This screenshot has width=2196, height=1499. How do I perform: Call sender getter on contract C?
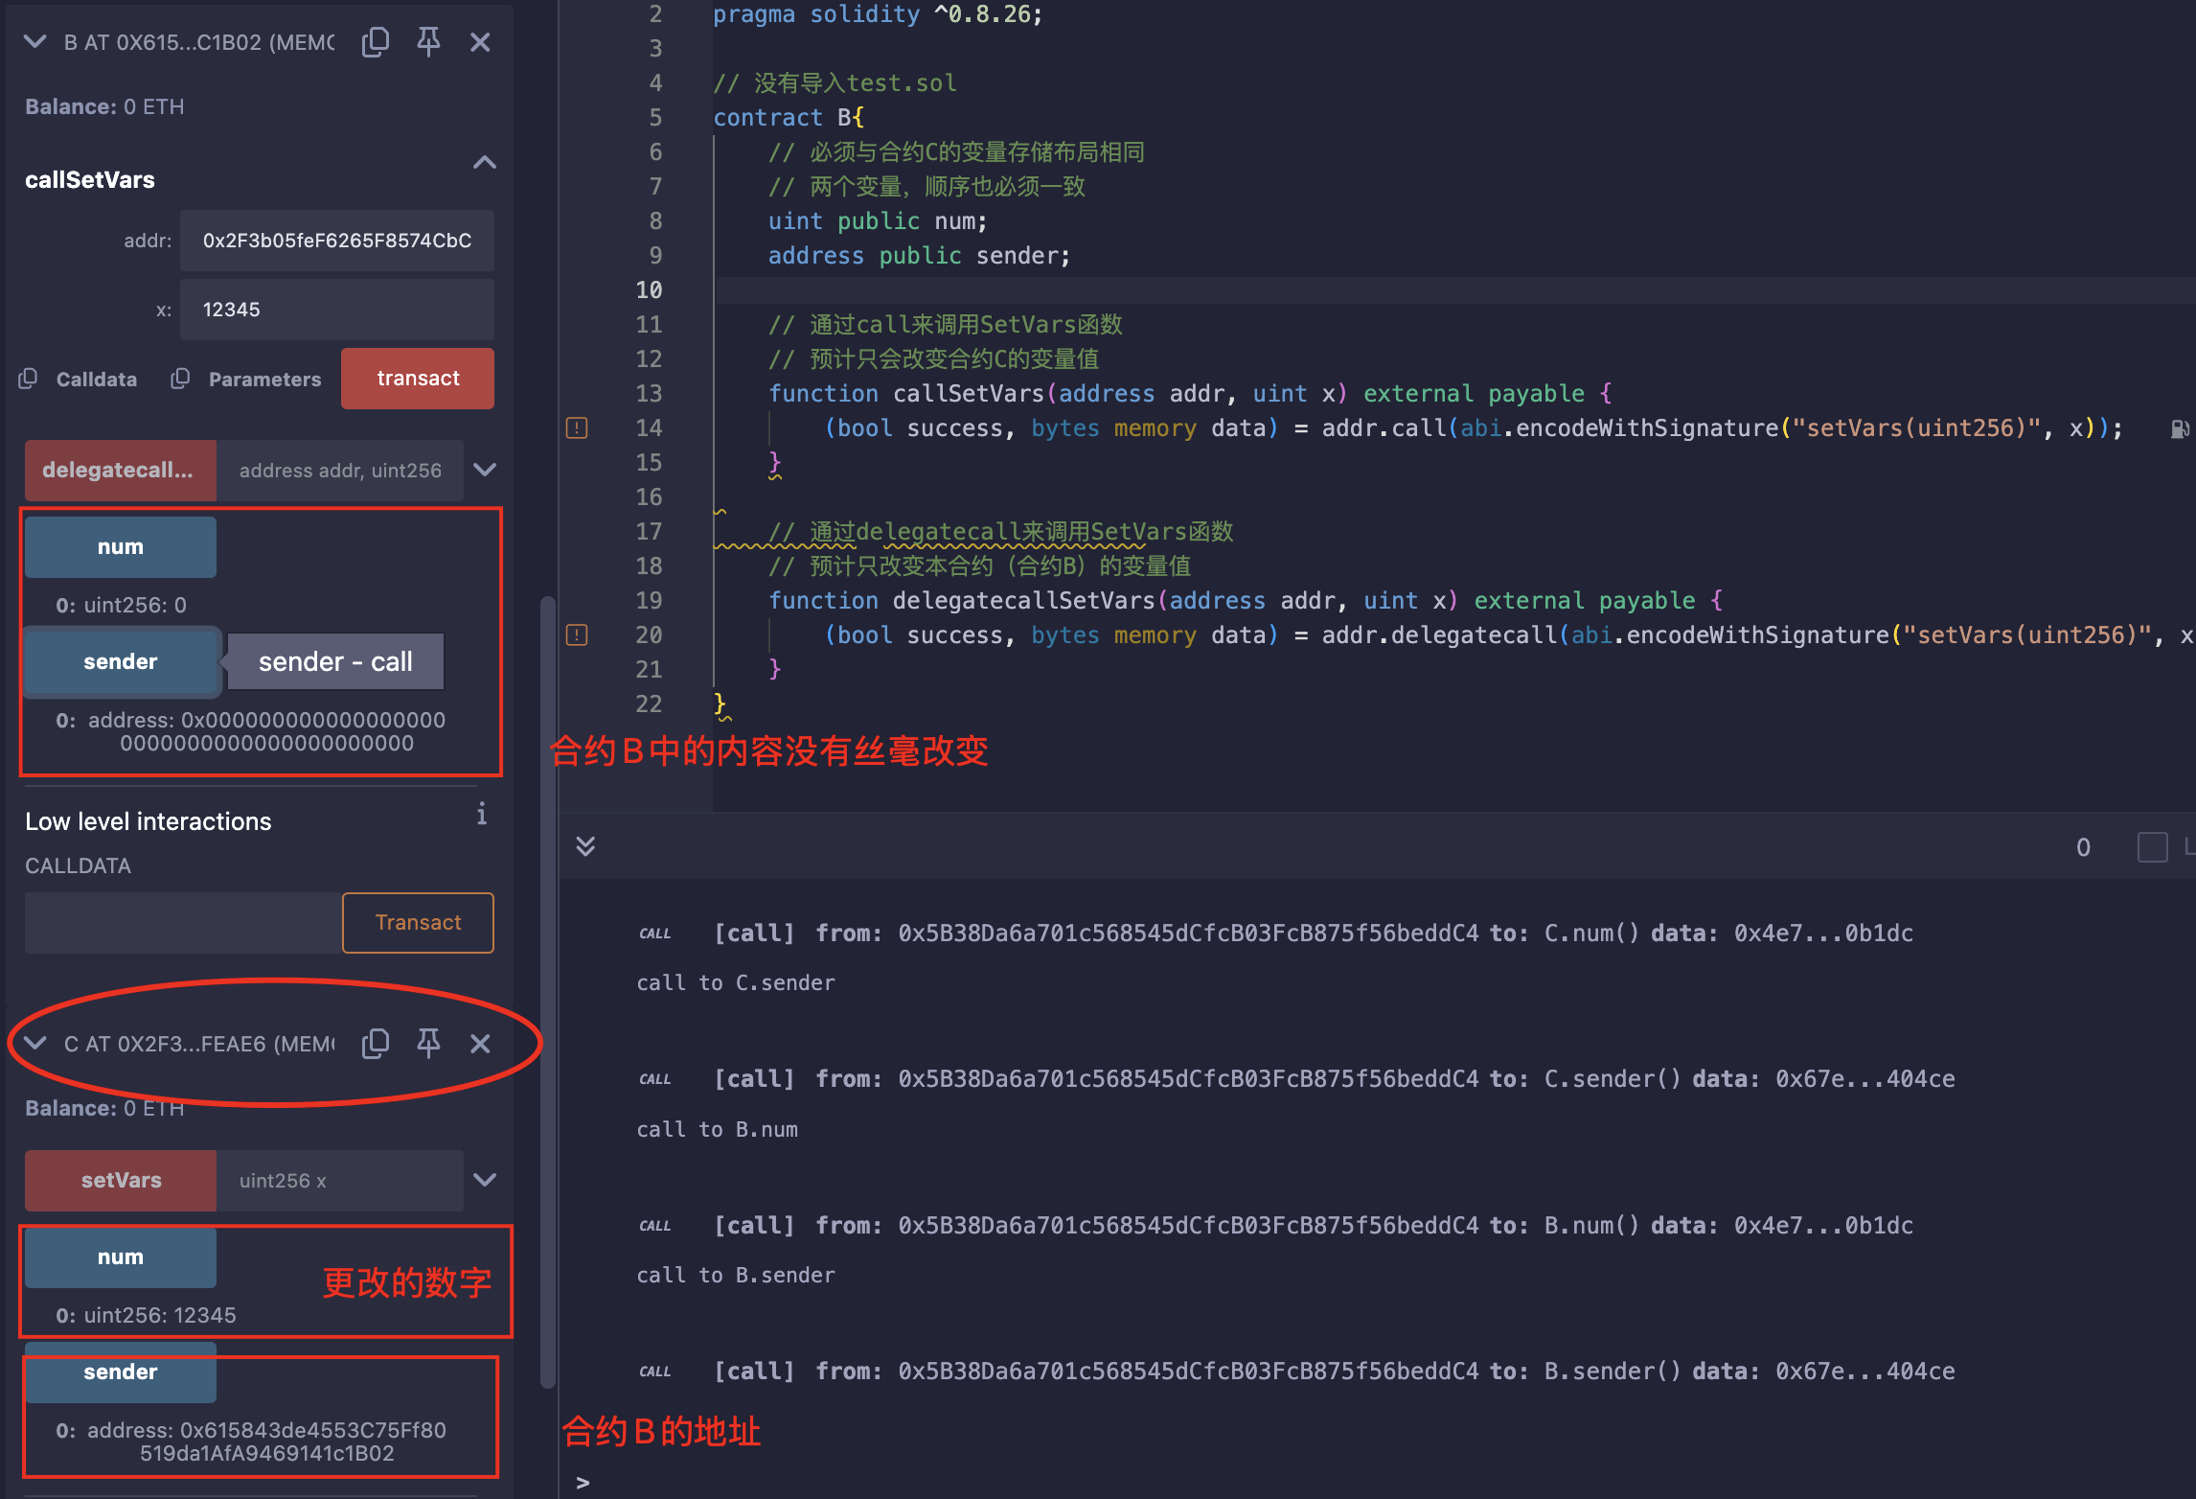tap(121, 1372)
